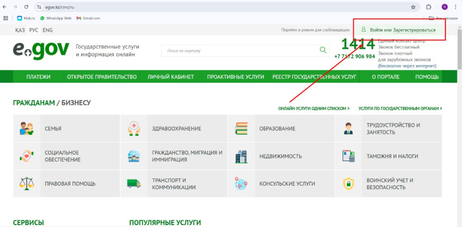Open the СЕМЬЯ category
This screenshot has width=462, height=227.
click(67, 129)
